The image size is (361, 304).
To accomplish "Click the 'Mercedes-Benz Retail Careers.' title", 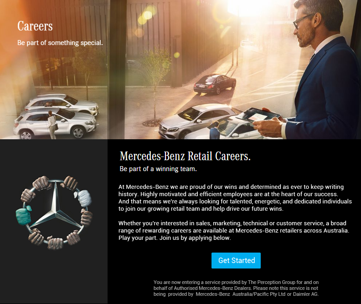I will (185, 156).
